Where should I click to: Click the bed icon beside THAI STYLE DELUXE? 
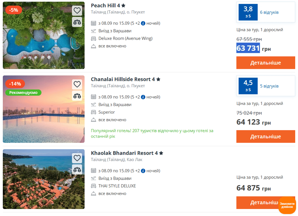94,186
